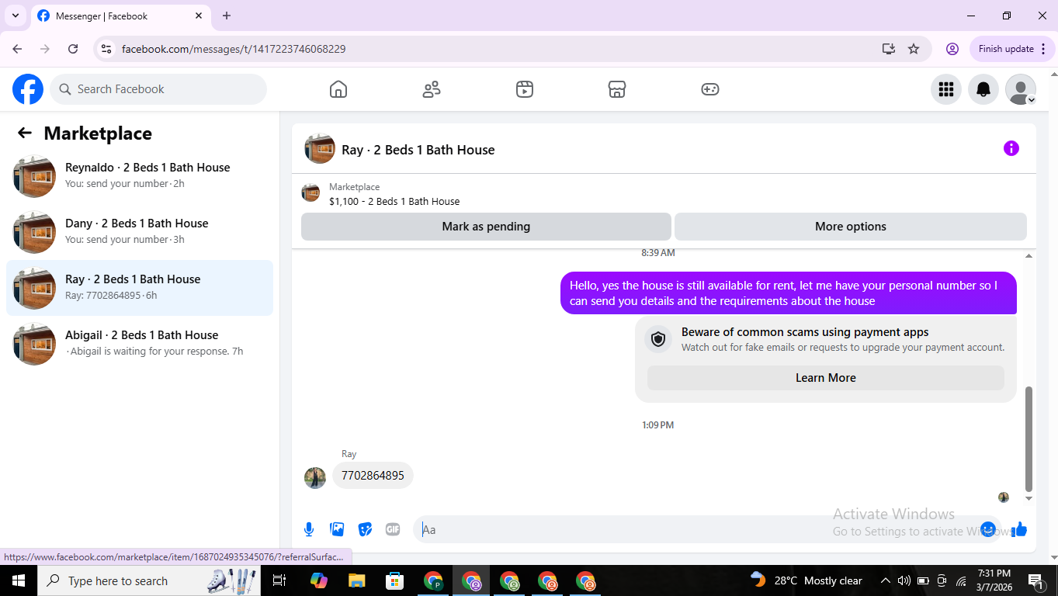Click the listing thumbnail in chat header
Screen dimensions: 1058x596
coord(320,148)
